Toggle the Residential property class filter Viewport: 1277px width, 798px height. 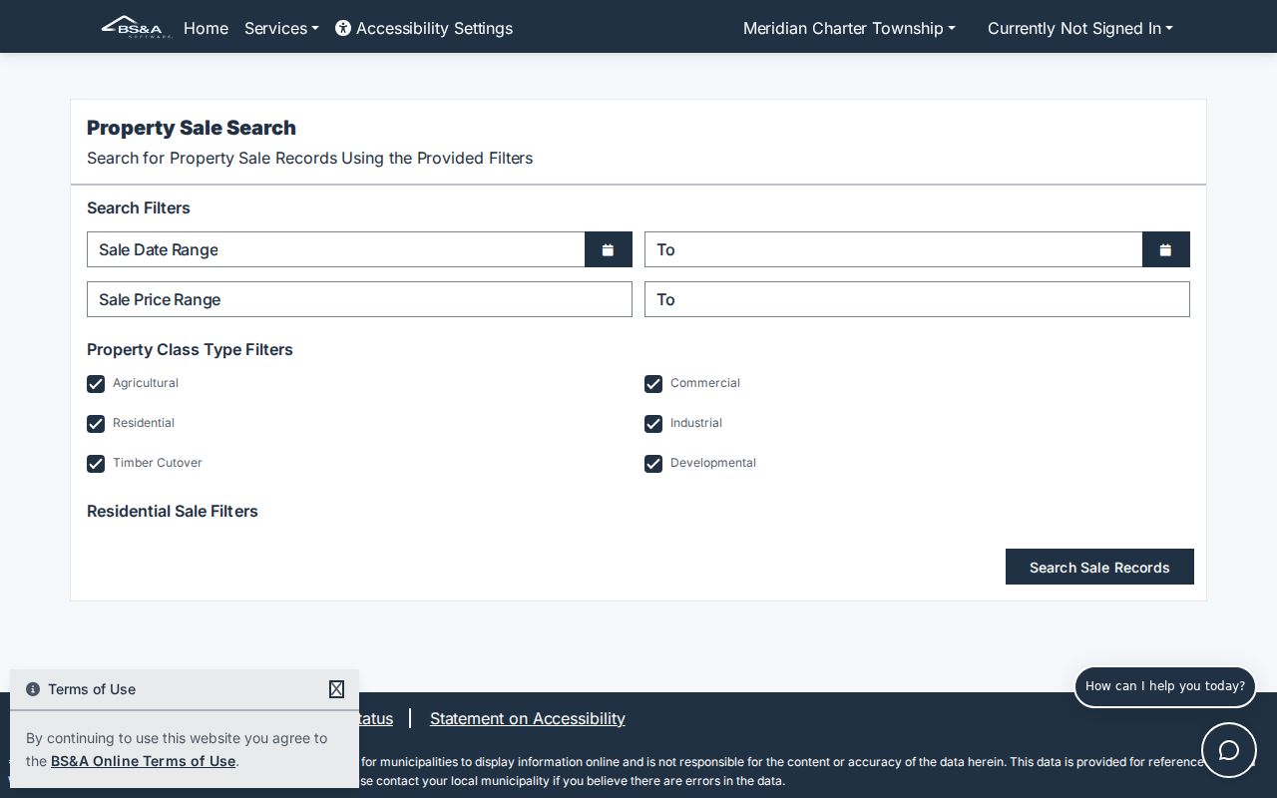[x=96, y=424]
